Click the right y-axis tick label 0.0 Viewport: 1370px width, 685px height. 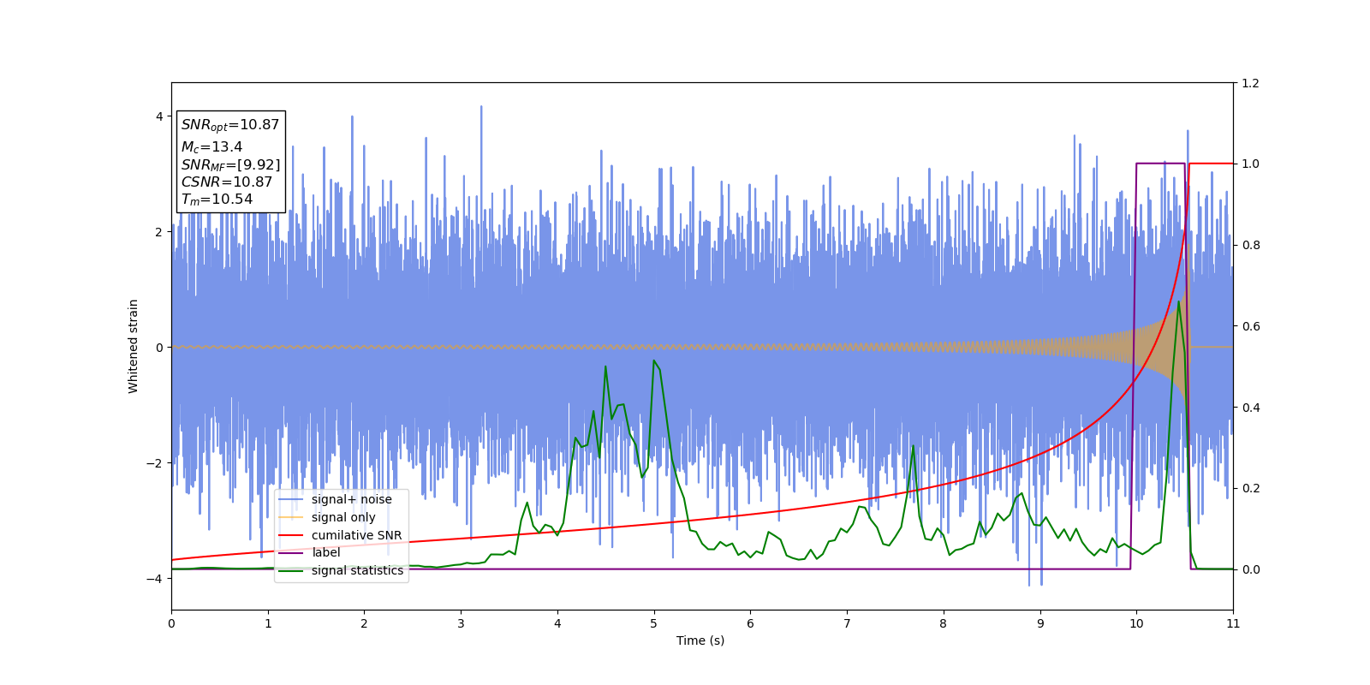1250,569
